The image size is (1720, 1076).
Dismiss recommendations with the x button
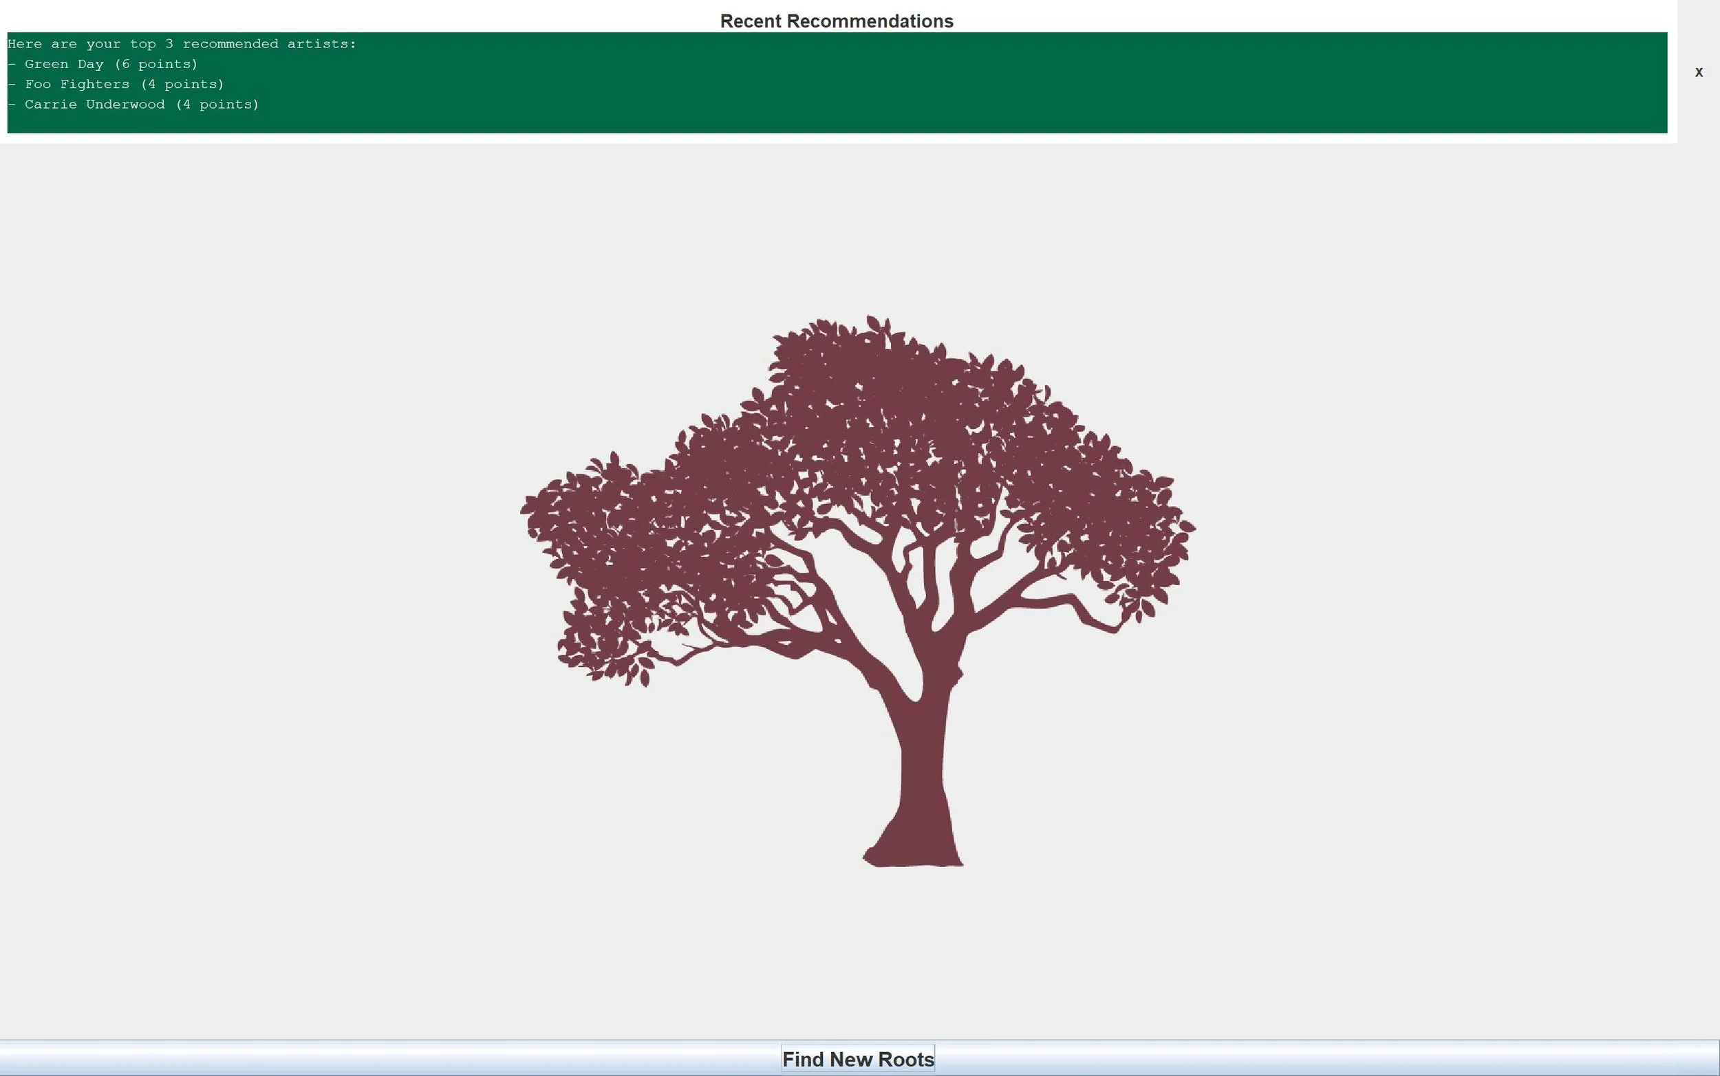(x=1699, y=73)
